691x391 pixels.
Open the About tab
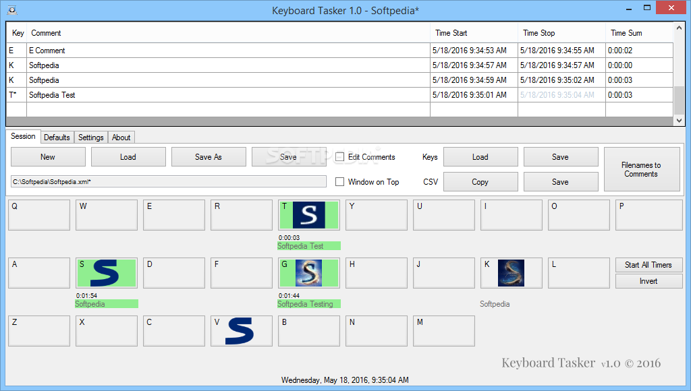(121, 138)
